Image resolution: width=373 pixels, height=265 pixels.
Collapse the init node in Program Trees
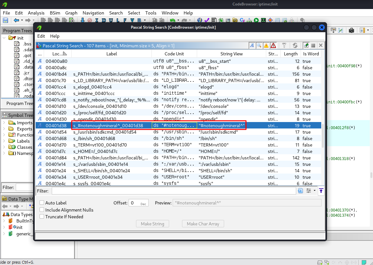pos(4,38)
